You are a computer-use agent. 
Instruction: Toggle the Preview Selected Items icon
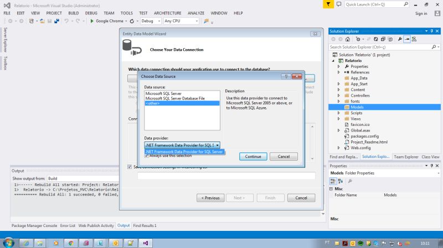click(x=407, y=39)
